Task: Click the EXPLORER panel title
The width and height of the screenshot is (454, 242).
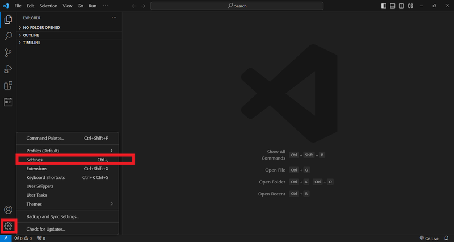Action: (x=32, y=18)
